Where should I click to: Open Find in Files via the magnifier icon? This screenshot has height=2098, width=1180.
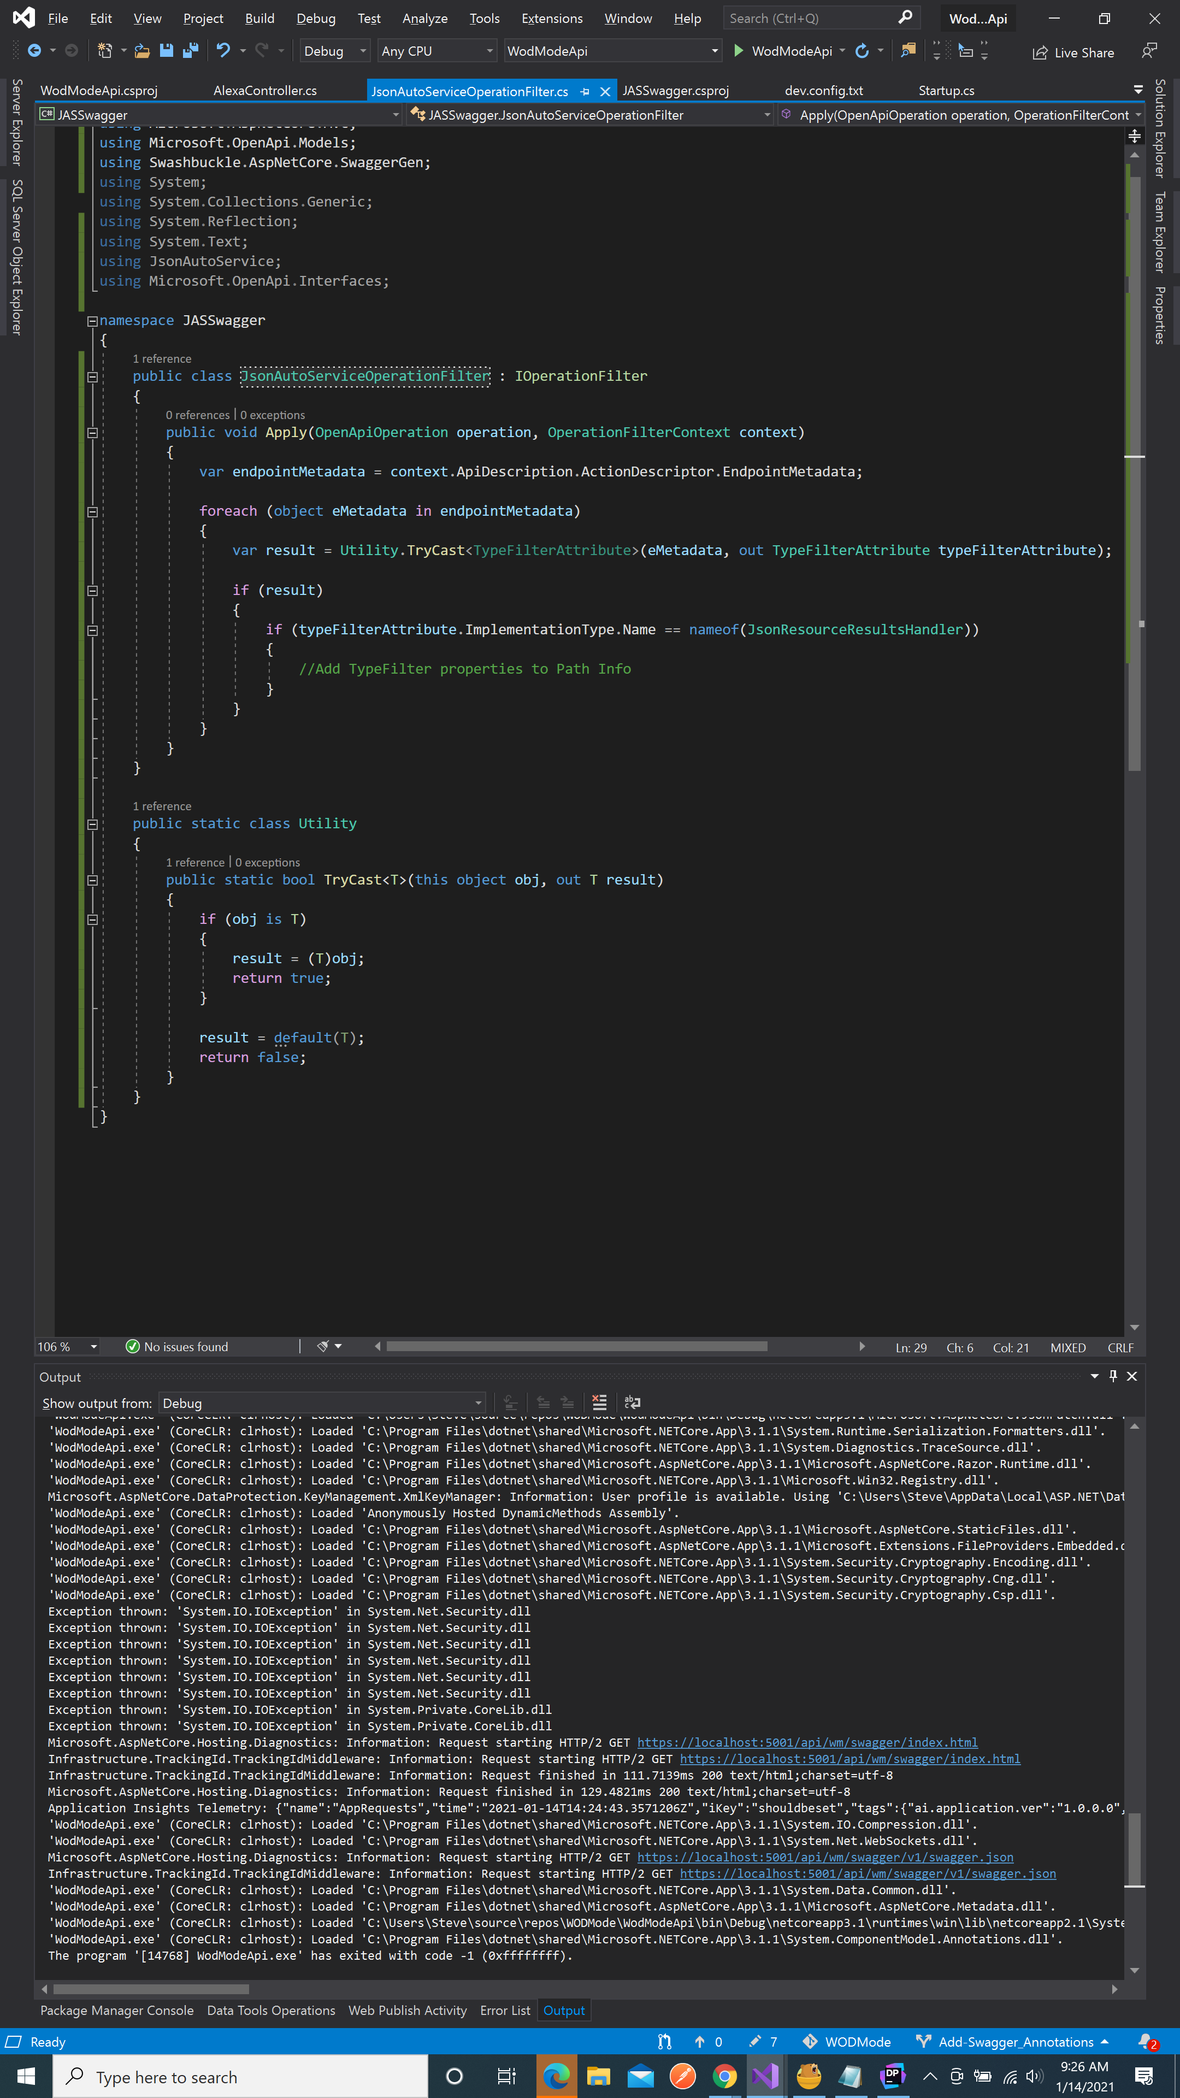[908, 50]
